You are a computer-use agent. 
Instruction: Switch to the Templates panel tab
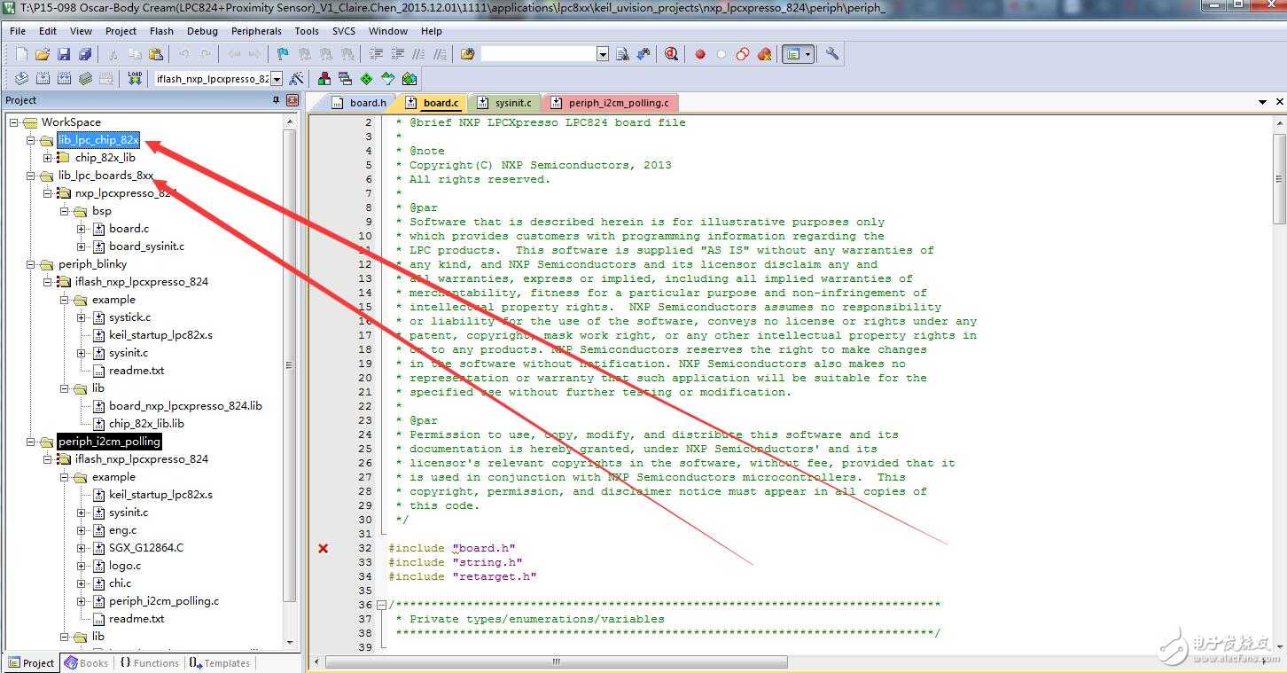click(219, 663)
